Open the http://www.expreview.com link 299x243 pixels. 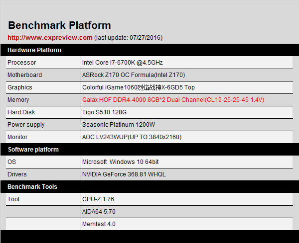(x=50, y=37)
